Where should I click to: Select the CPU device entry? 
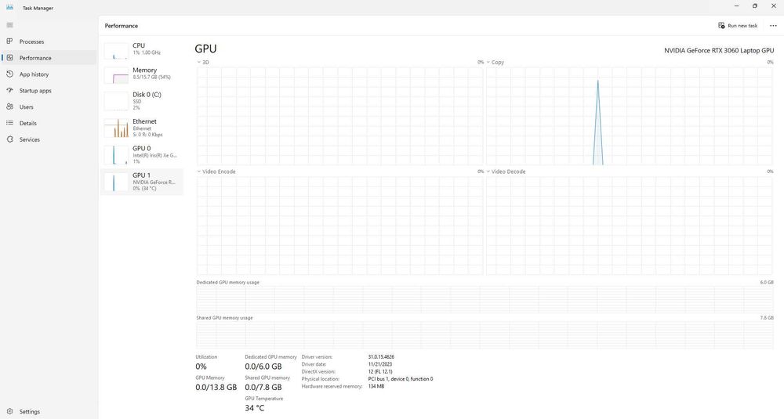click(141, 49)
